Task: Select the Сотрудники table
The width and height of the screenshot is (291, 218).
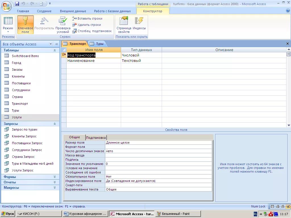Action: pyautogui.click(x=21, y=90)
